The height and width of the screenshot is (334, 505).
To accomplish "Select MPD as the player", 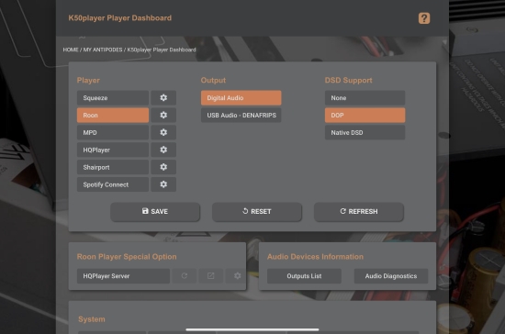I will (113, 132).
